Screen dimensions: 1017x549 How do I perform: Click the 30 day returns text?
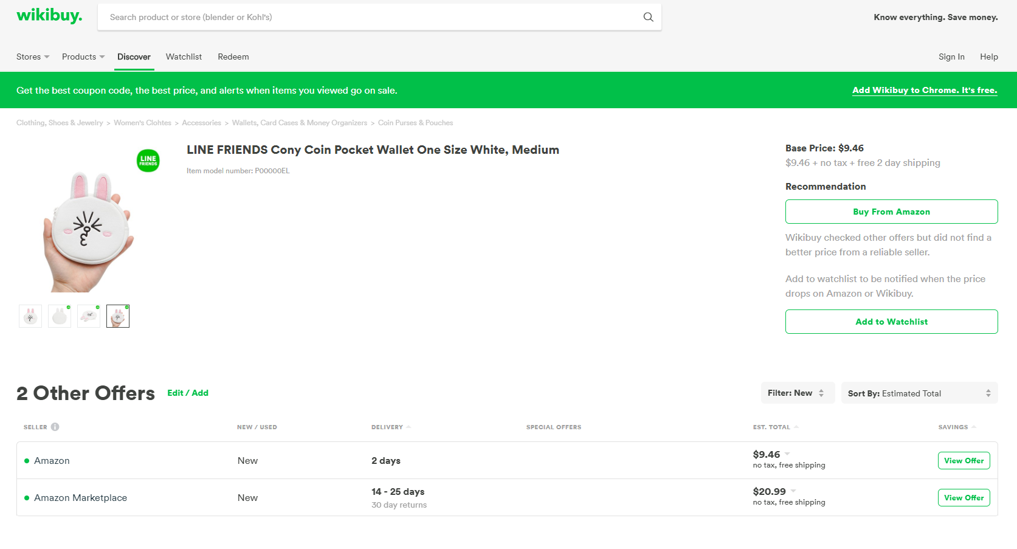tap(399, 505)
